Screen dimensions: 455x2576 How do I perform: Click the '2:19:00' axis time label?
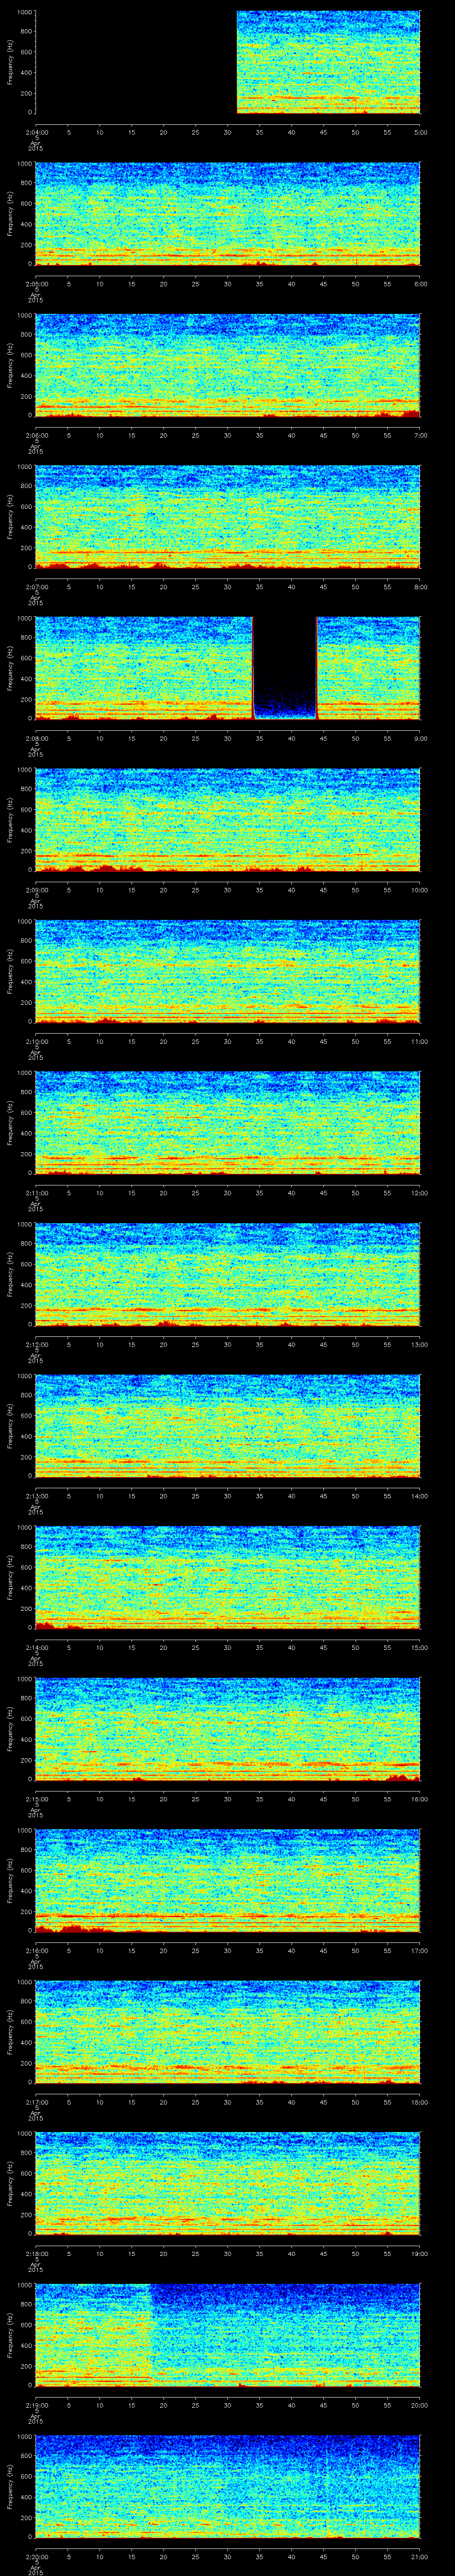coord(36,2406)
